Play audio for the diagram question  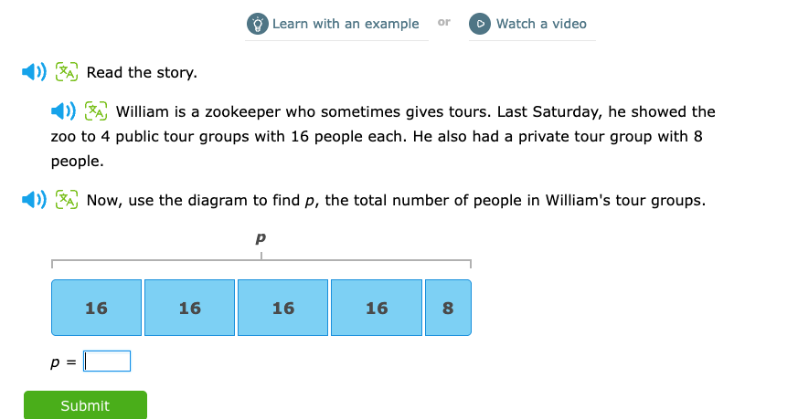(x=33, y=200)
